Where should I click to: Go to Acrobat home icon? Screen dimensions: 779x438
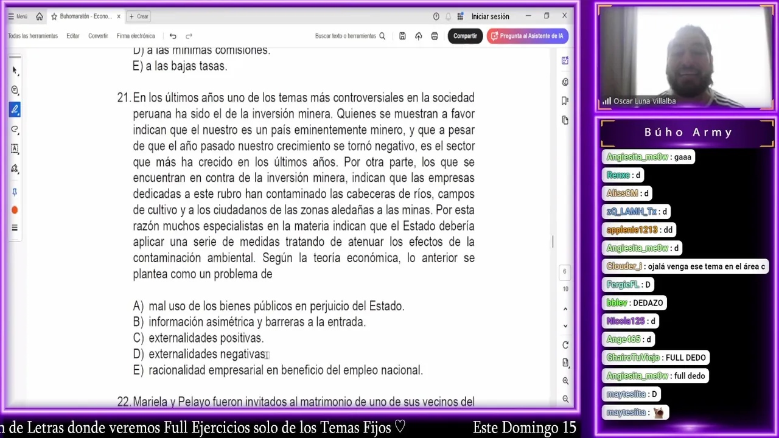pos(40,16)
